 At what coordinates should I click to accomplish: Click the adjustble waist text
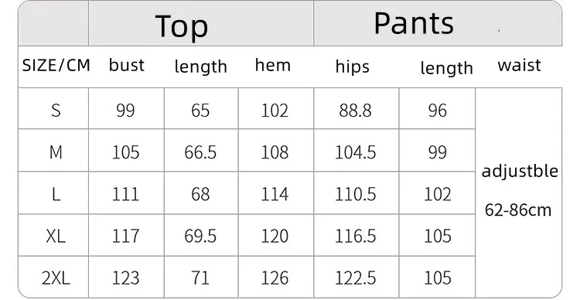[520, 172]
